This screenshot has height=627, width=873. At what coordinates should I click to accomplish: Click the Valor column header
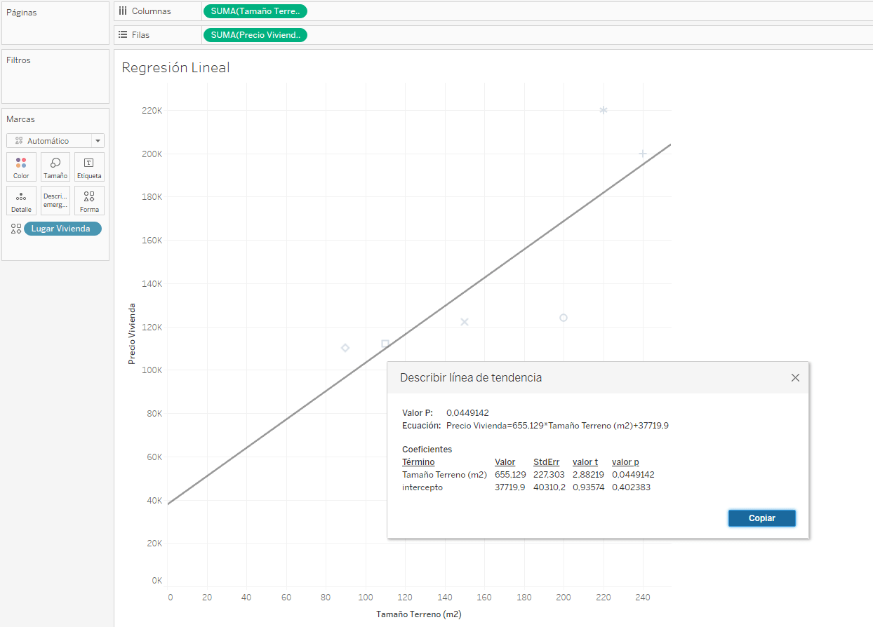505,462
